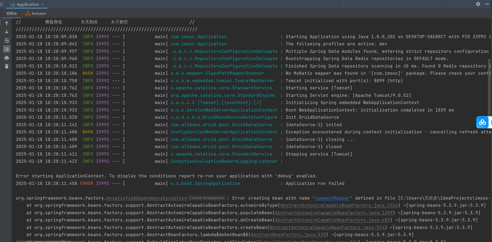Click the WARN level at 18:28:11.408
Screen dimensions: 492x242
[x=88, y=132]
